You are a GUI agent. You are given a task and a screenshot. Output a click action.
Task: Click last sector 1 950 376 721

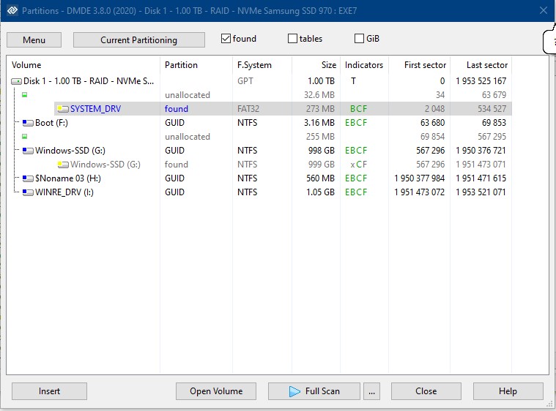click(x=481, y=151)
